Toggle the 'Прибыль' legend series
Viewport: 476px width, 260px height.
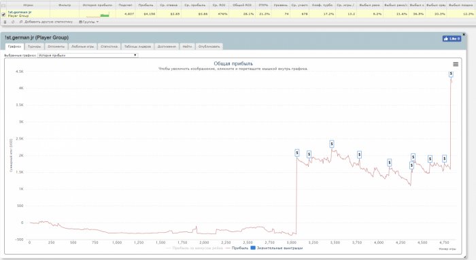tap(237, 248)
